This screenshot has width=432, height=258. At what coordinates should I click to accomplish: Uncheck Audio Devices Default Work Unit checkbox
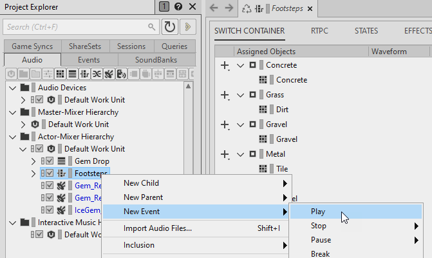tap(39, 99)
